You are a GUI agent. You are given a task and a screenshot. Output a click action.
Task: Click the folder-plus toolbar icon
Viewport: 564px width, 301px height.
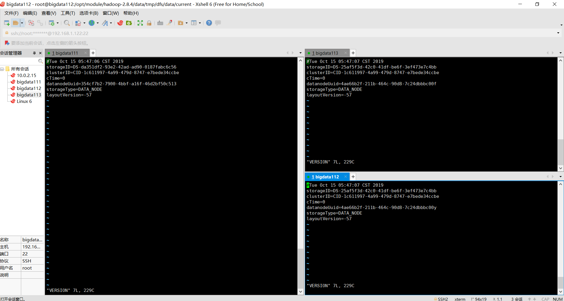(181, 23)
